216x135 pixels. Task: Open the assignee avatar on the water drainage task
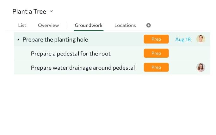coord(201,67)
